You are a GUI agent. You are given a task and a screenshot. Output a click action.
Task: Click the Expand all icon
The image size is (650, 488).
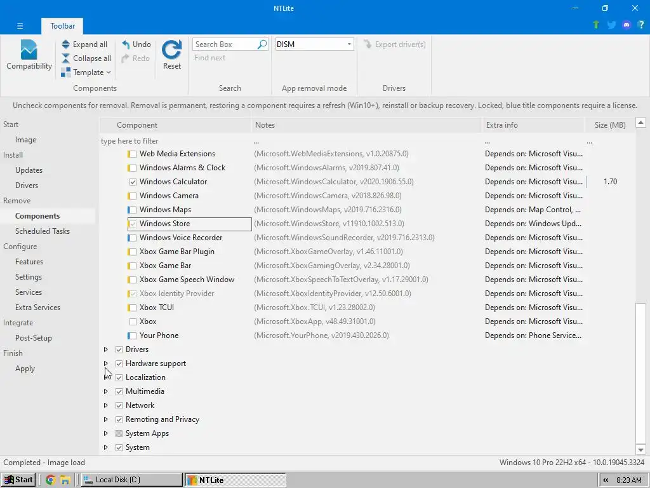pos(65,44)
